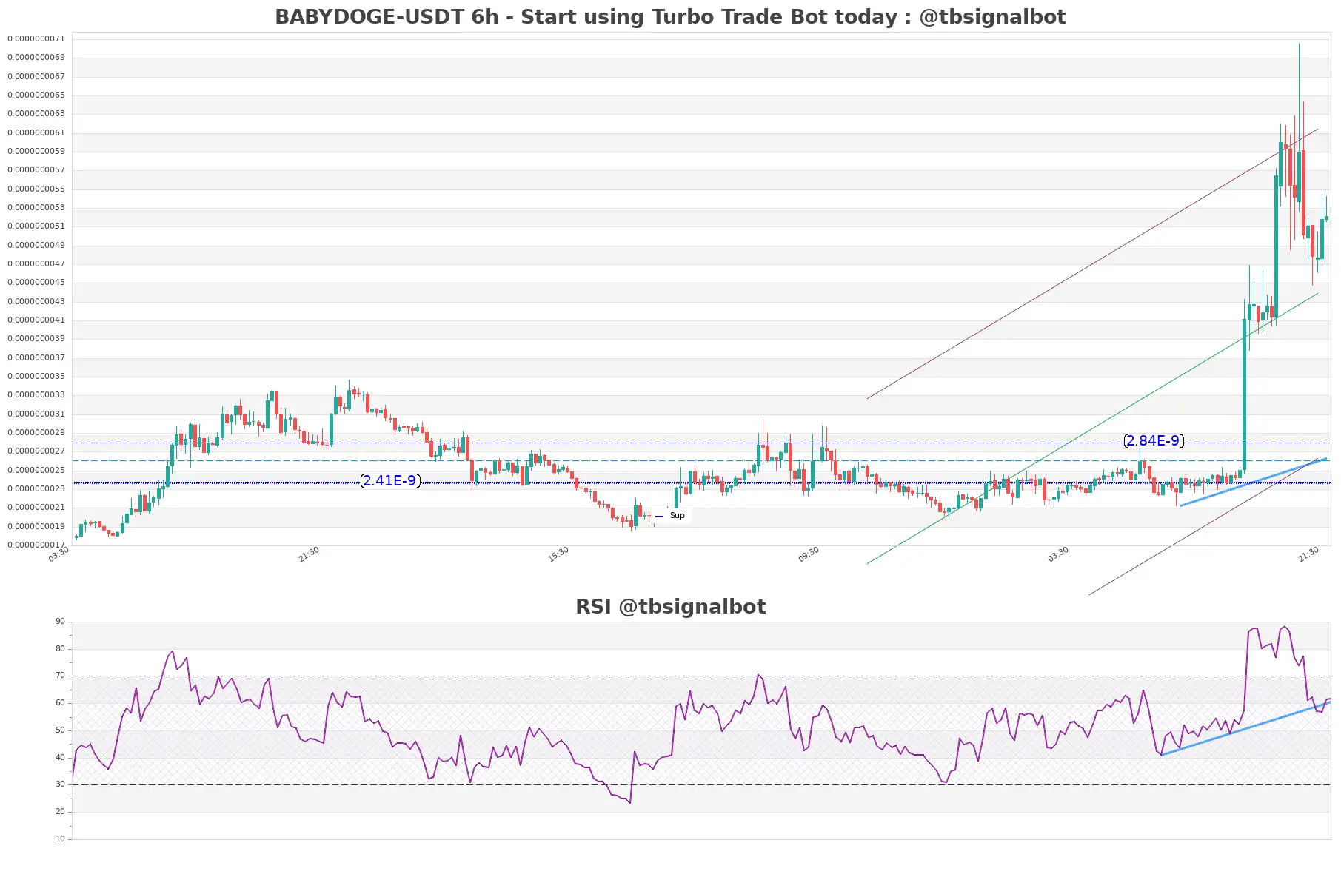Click the RSI 90 axis label
This screenshot has height=894, width=1341.
pyautogui.click(x=60, y=622)
